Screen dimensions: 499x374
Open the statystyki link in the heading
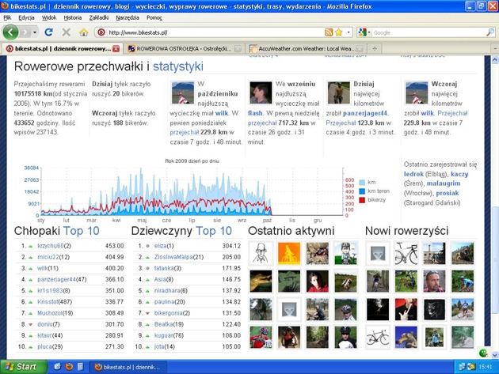click(x=177, y=67)
